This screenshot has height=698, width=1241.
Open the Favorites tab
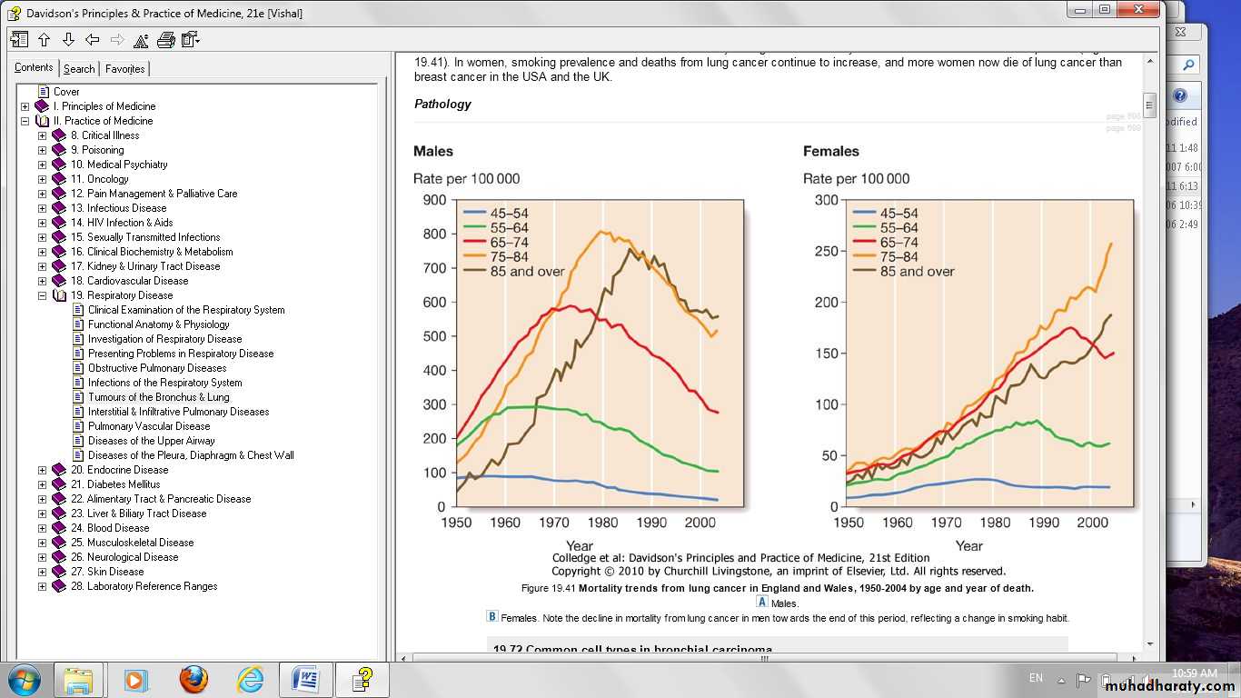coord(124,68)
